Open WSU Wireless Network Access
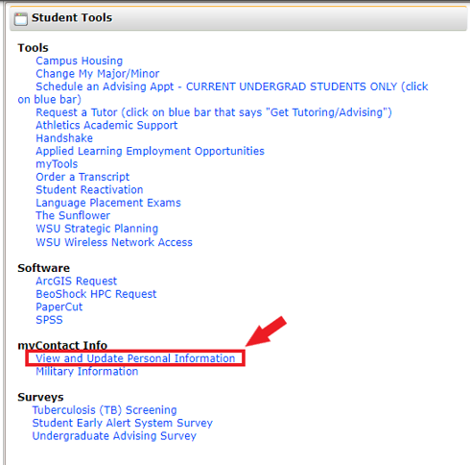The image size is (470, 465). coord(114,242)
